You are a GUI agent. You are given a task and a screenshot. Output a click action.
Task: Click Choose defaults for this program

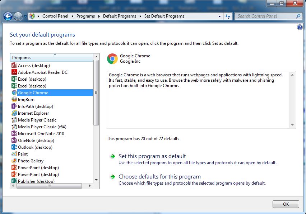[x=159, y=177]
